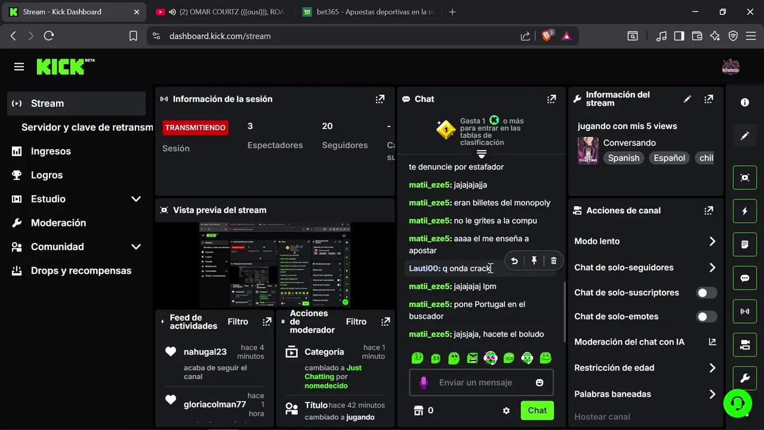Bookmark this page in the browser
Image resolution: width=764 pixels, height=430 pixels.
click(x=133, y=36)
